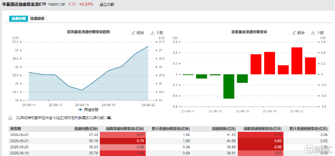This screenshot has height=156, width=335.
Task: Sort by 当期流通规模变动(亿元) column header
Action: point(263,129)
